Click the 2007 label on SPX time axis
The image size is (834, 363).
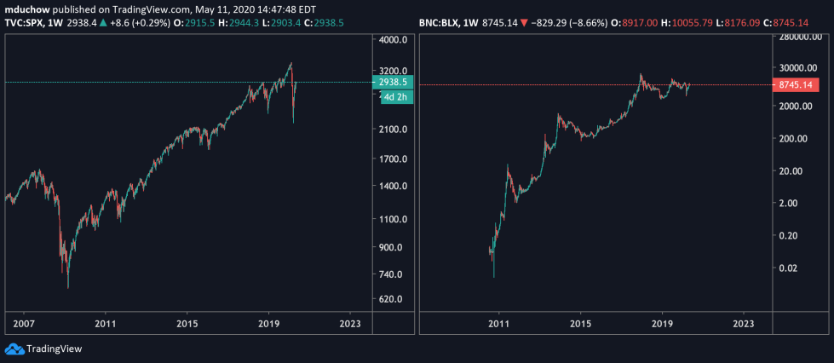pos(23,325)
